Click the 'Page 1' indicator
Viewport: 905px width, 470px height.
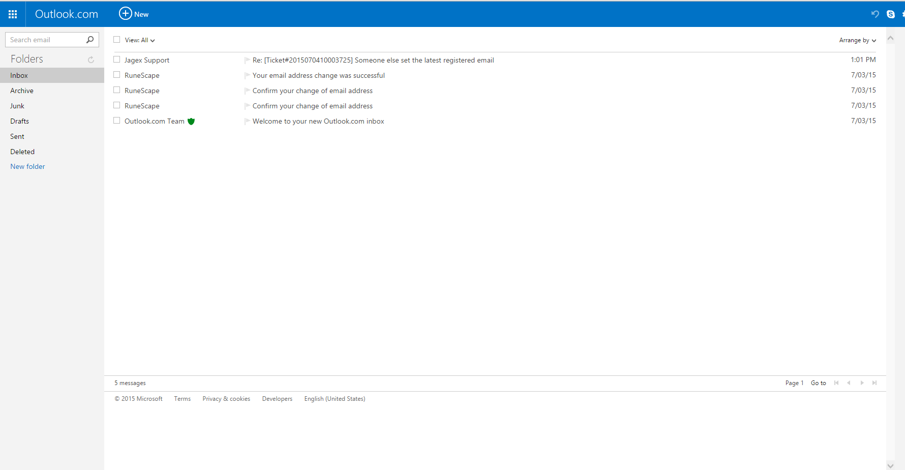pos(794,383)
